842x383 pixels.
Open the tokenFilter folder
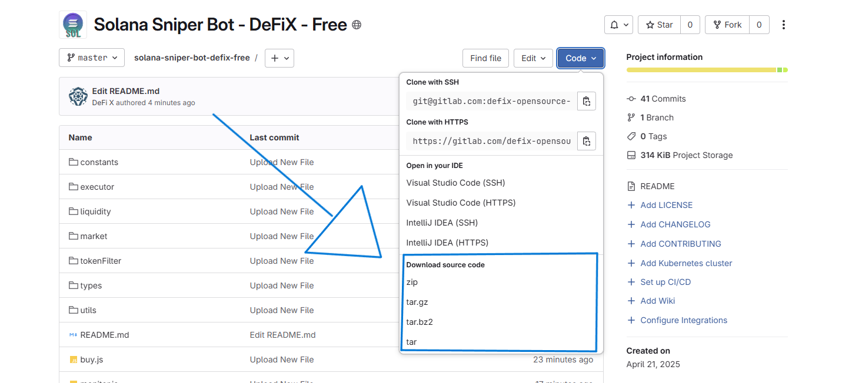[x=101, y=261]
